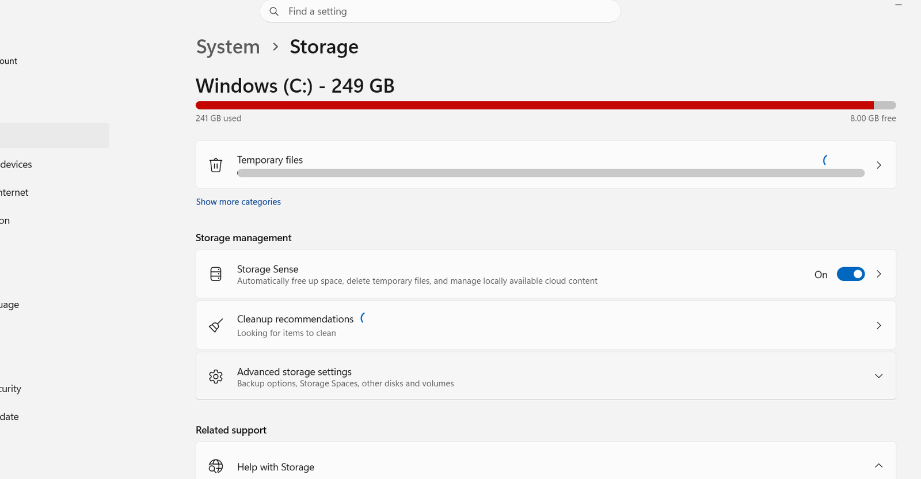Open Cleanup recommendations using its right chevron
The height and width of the screenshot is (479, 921).
(x=878, y=326)
